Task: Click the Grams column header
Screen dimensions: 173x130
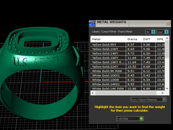Action: pyautogui.click(x=134, y=39)
